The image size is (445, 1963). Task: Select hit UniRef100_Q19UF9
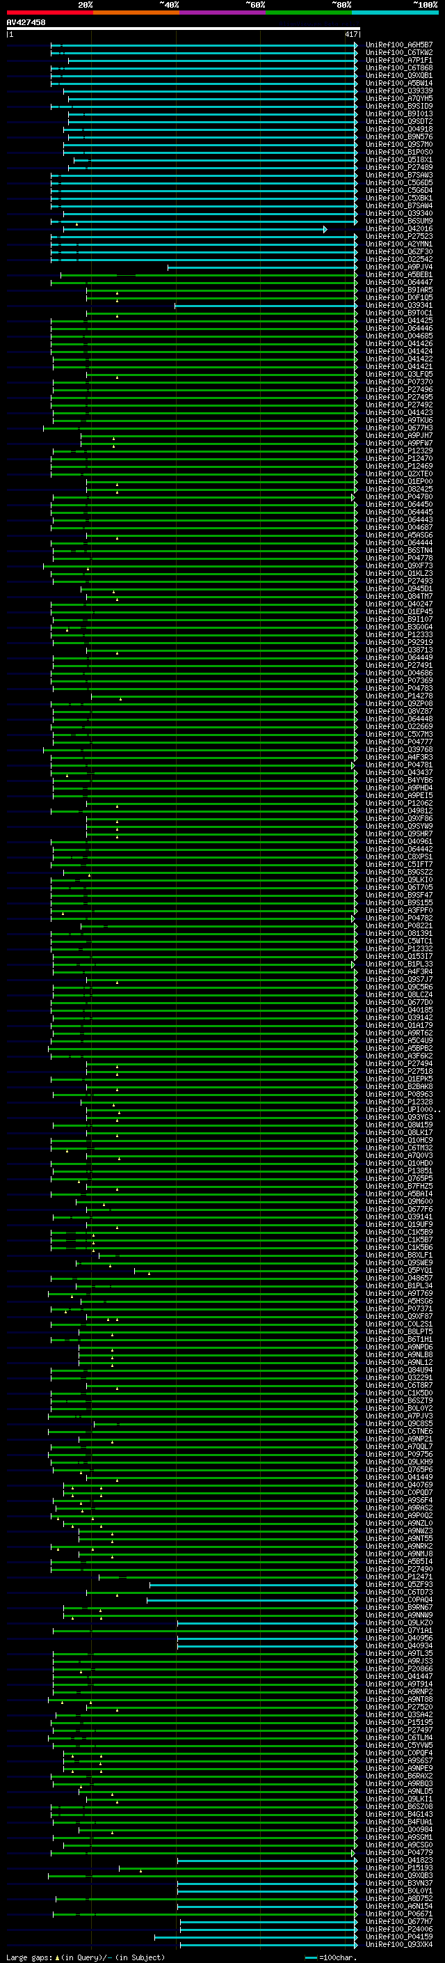click(399, 1223)
